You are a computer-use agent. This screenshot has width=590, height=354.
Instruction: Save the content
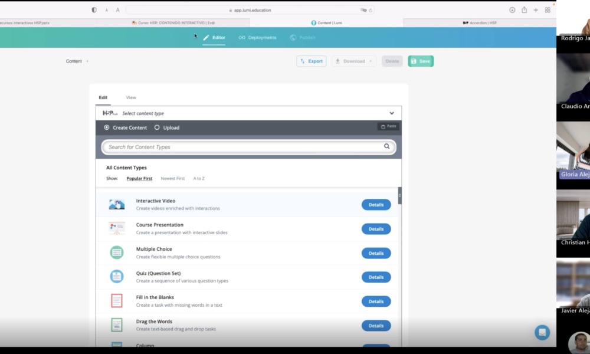point(421,61)
